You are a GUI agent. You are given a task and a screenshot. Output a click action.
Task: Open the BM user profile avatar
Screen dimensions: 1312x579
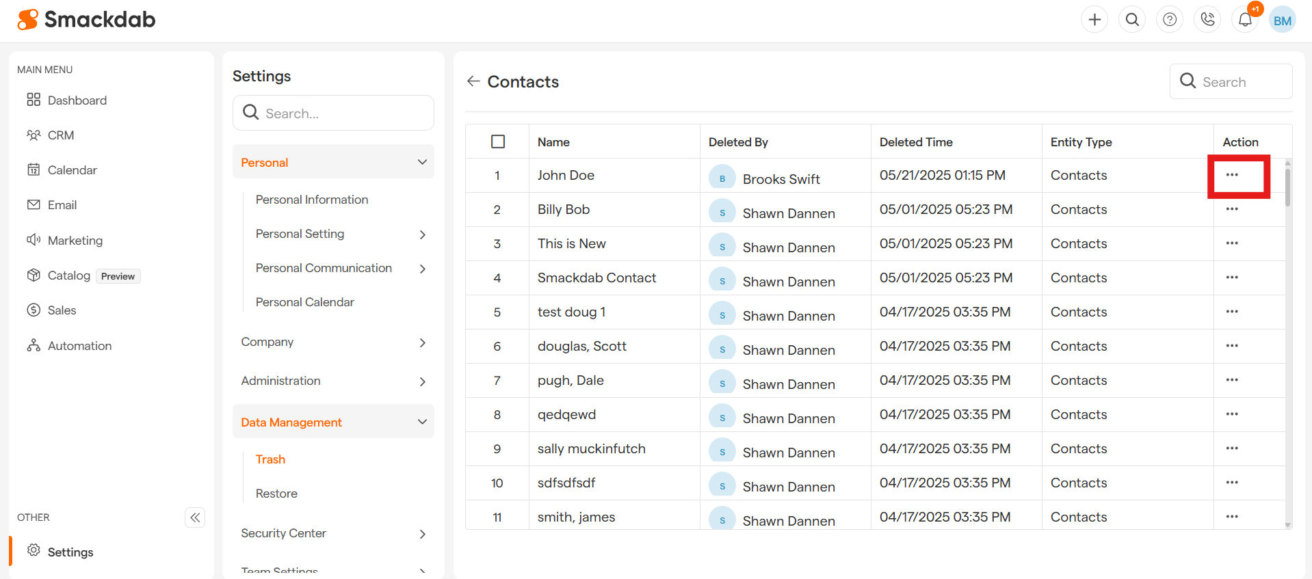click(1283, 21)
